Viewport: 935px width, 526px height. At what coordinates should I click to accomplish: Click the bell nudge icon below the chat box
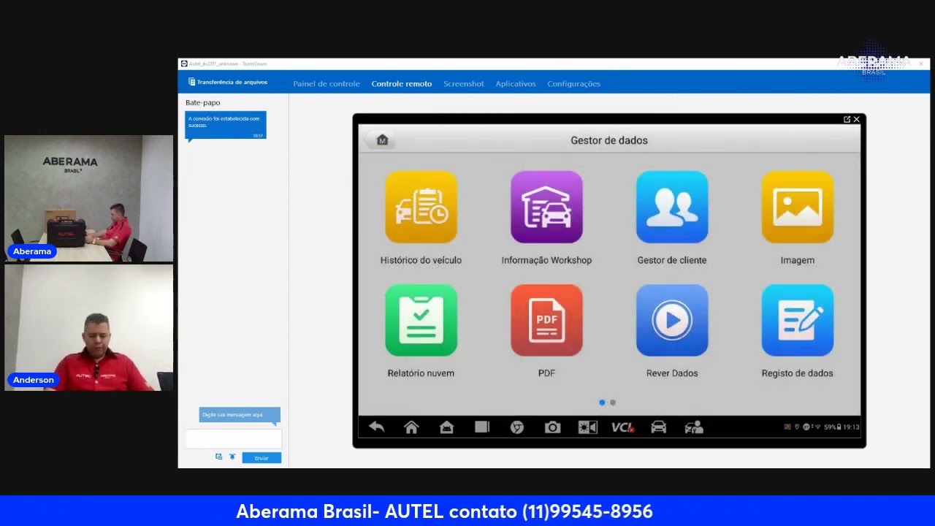(232, 457)
